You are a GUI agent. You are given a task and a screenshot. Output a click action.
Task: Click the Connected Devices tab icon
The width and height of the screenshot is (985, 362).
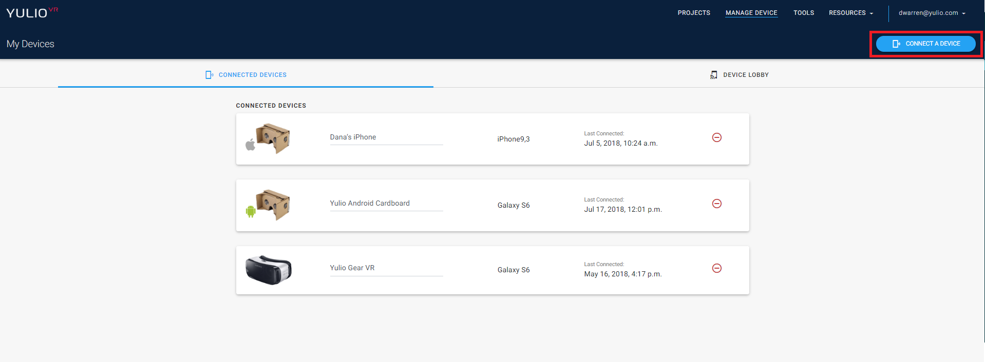(210, 75)
